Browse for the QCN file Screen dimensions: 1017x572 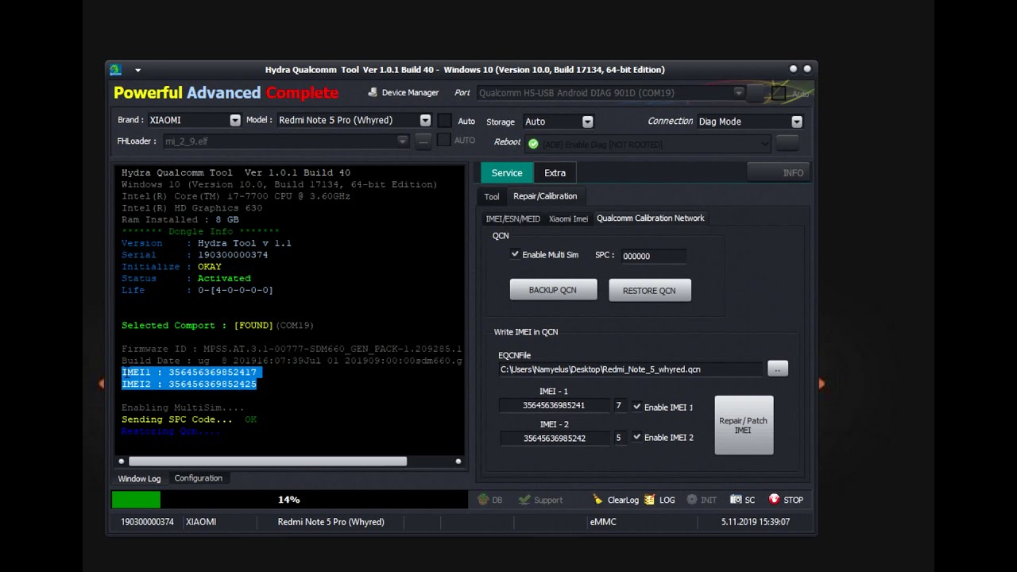coord(778,369)
